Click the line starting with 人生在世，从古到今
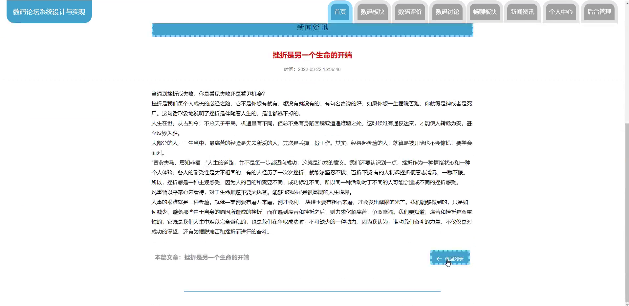 [x=312, y=123]
